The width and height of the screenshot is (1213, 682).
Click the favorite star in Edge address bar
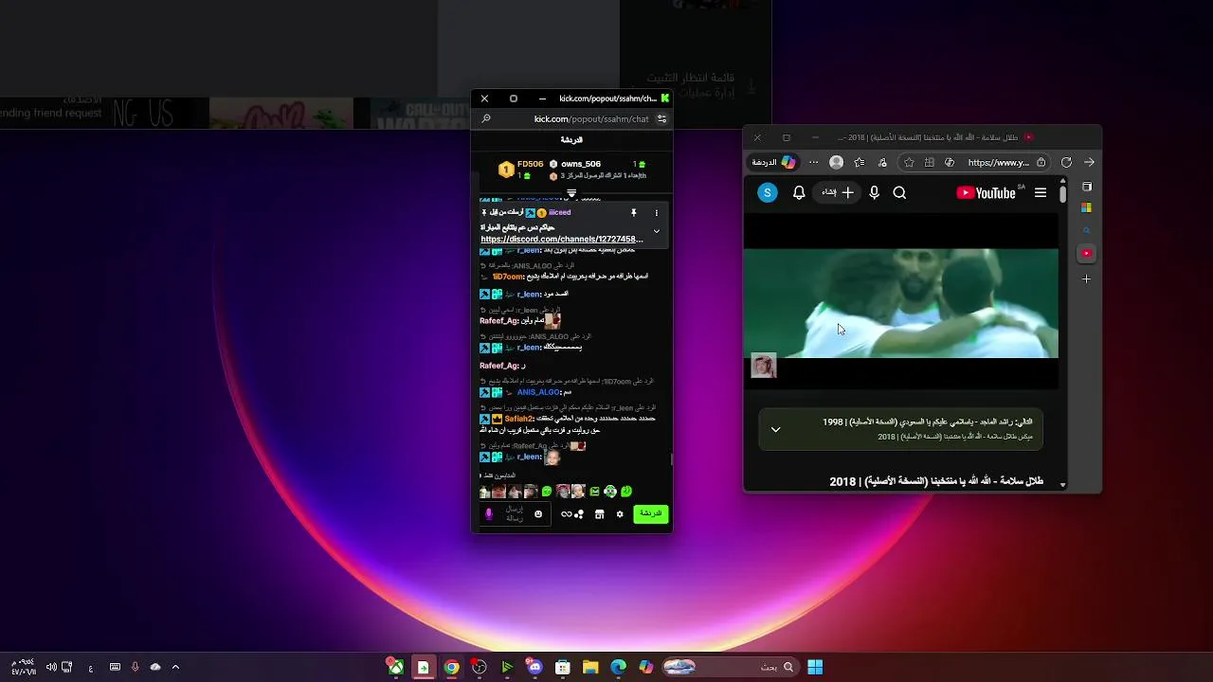pos(909,163)
